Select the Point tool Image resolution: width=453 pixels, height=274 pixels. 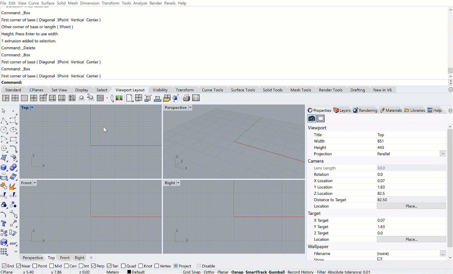coord(13,111)
